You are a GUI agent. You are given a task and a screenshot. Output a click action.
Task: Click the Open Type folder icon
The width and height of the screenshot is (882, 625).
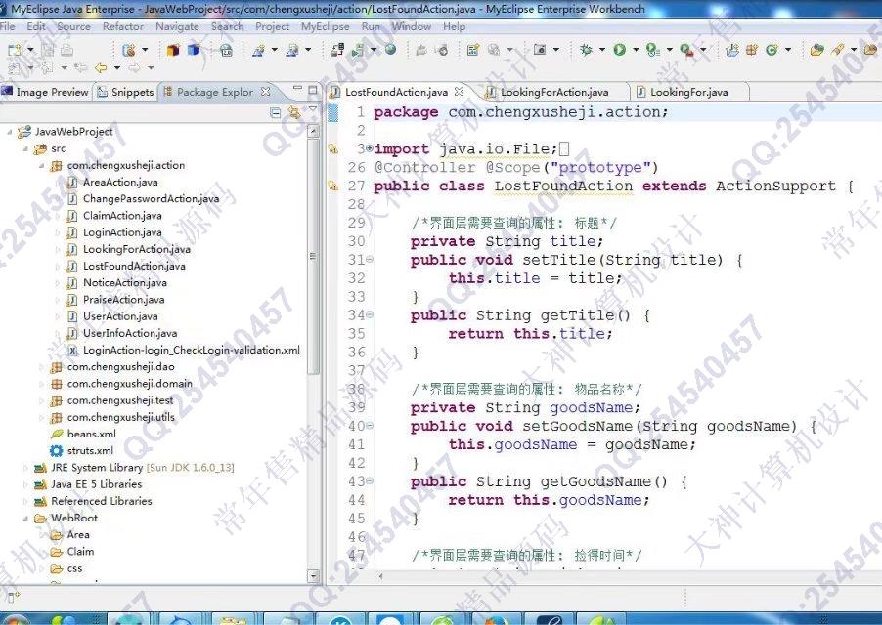tap(816, 50)
